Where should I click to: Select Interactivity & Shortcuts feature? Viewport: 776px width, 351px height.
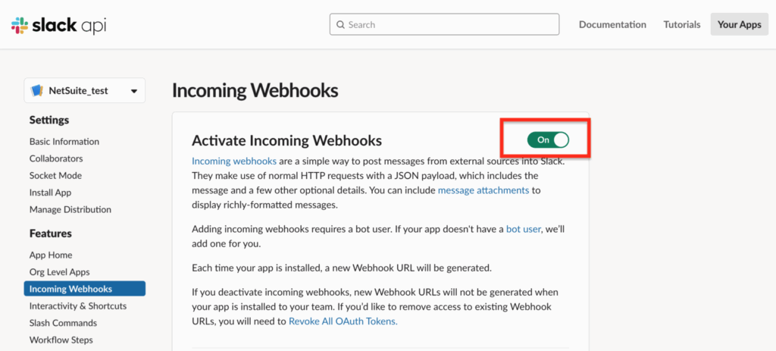coord(78,306)
